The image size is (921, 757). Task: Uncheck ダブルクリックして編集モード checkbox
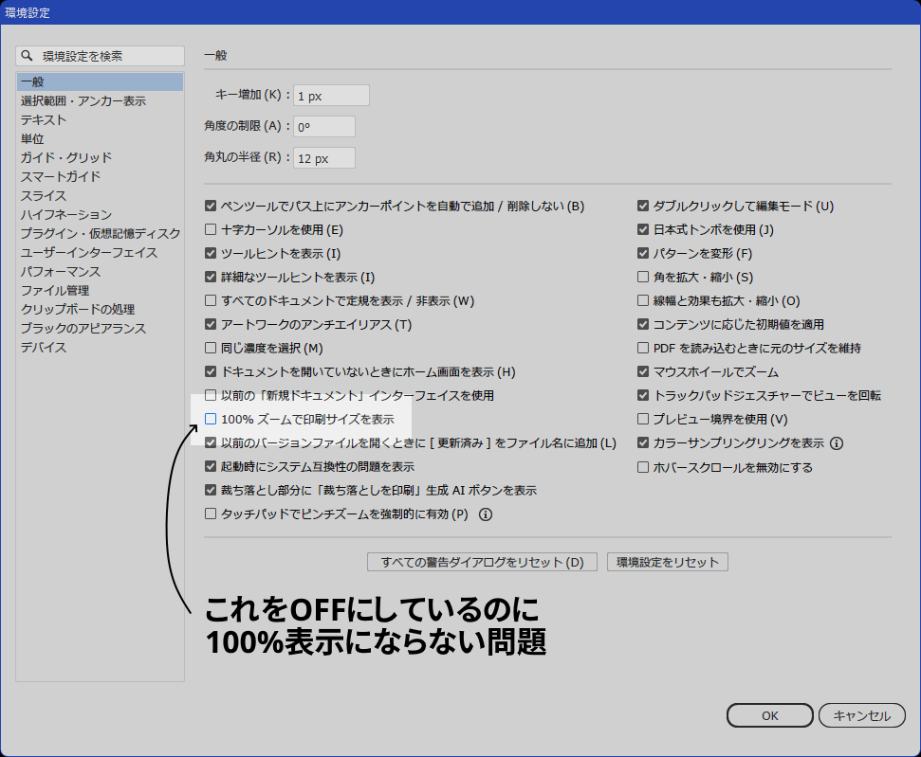(x=643, y=206)
